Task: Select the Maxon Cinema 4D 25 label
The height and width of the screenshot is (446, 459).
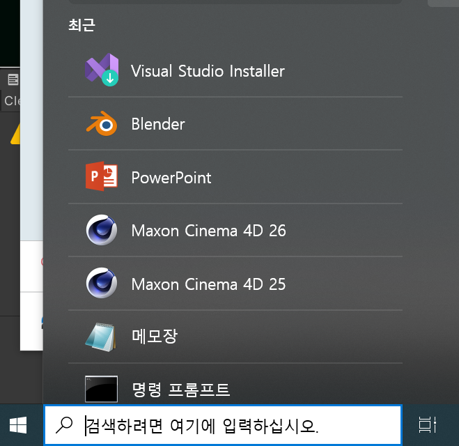Action: point(208,284)
